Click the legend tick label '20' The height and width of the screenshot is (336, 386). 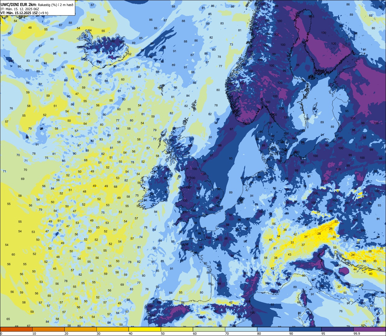(66, 334)
